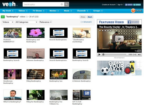Open the My Veoh menu
Viewport: 144px width, 105px height.
(7, 11)
